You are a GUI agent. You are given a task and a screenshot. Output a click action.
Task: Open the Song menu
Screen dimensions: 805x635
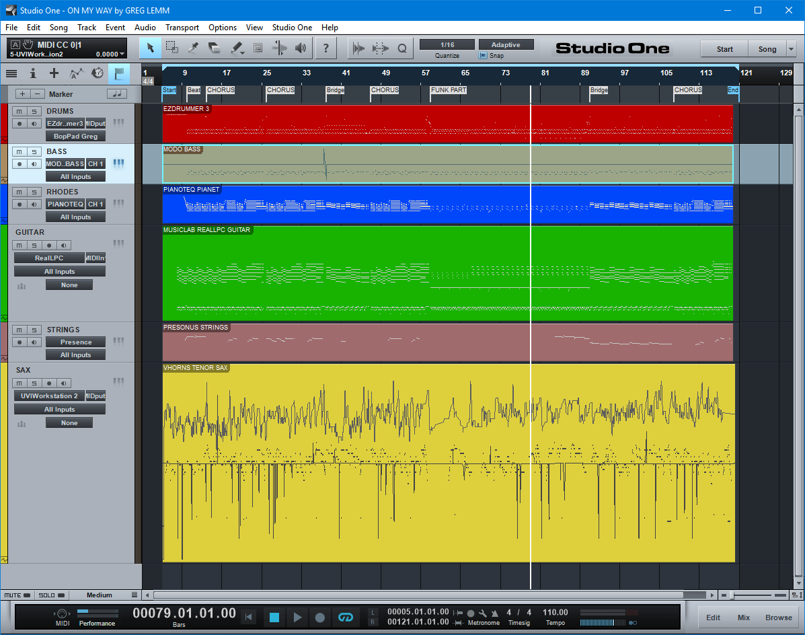[59, 27]
